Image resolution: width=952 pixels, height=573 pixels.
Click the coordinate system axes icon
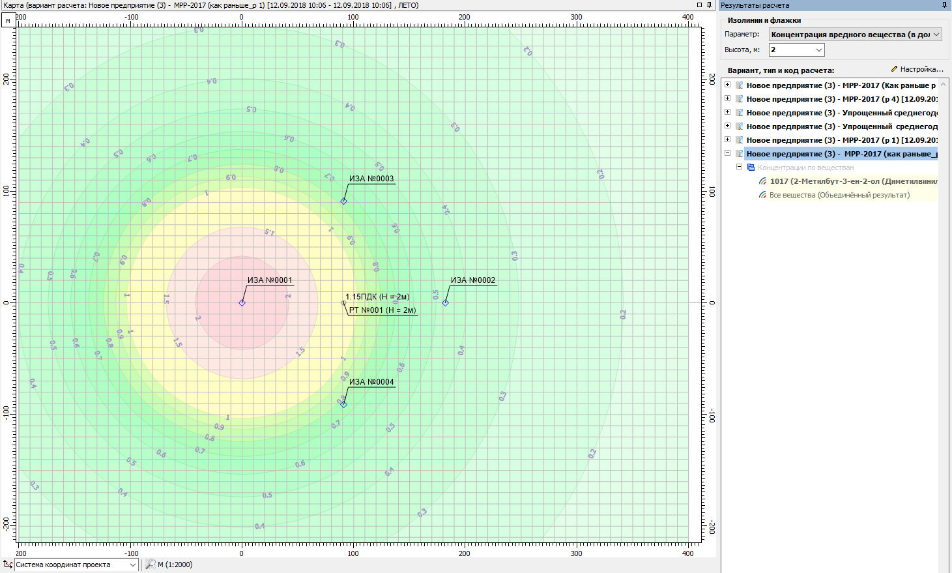point(8,565)
